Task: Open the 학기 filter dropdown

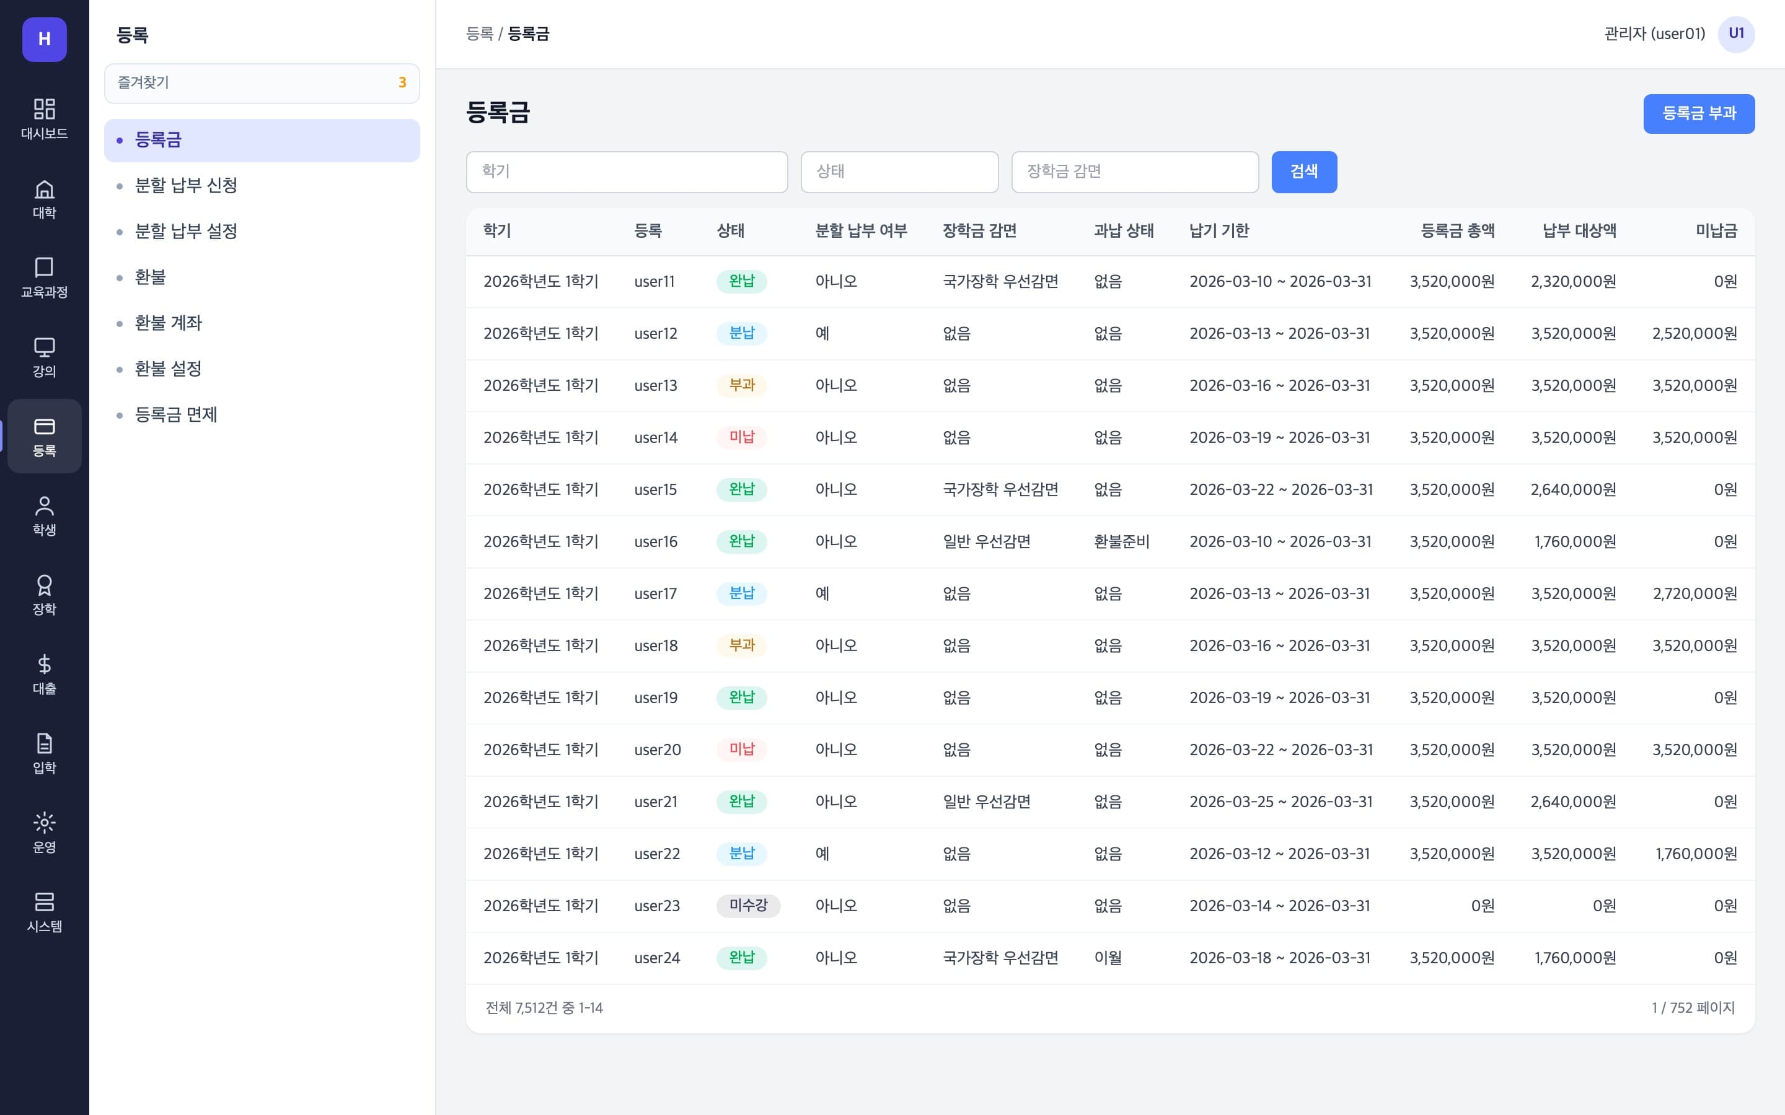Action: coord(627,172)
